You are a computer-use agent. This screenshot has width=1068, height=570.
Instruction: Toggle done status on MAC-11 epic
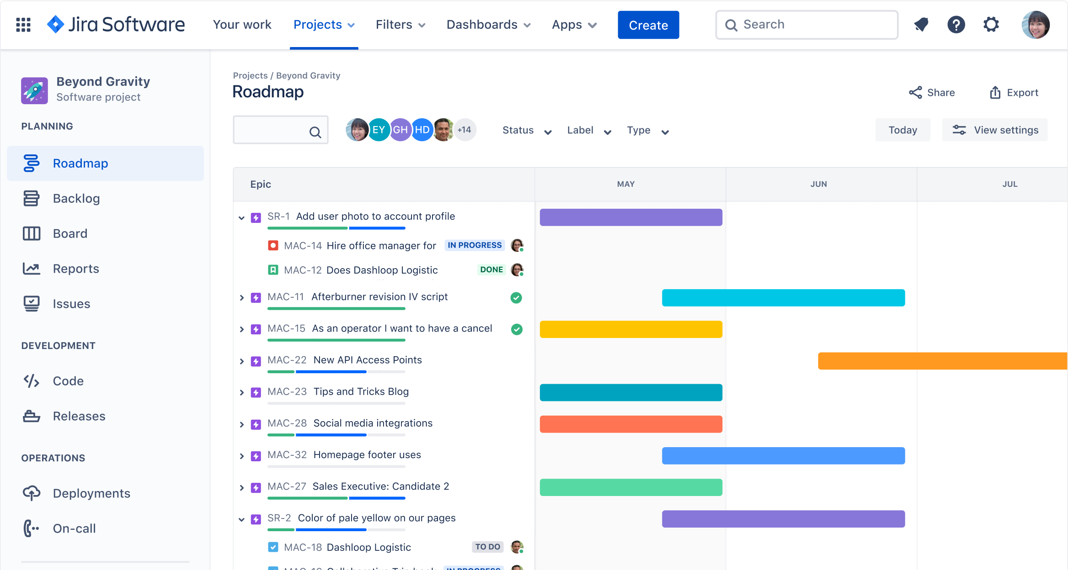click(516, 297)
